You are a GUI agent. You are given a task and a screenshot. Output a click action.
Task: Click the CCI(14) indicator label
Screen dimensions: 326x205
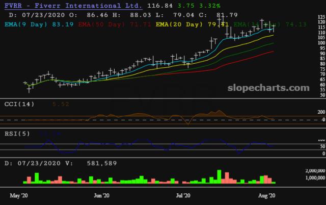20,104
